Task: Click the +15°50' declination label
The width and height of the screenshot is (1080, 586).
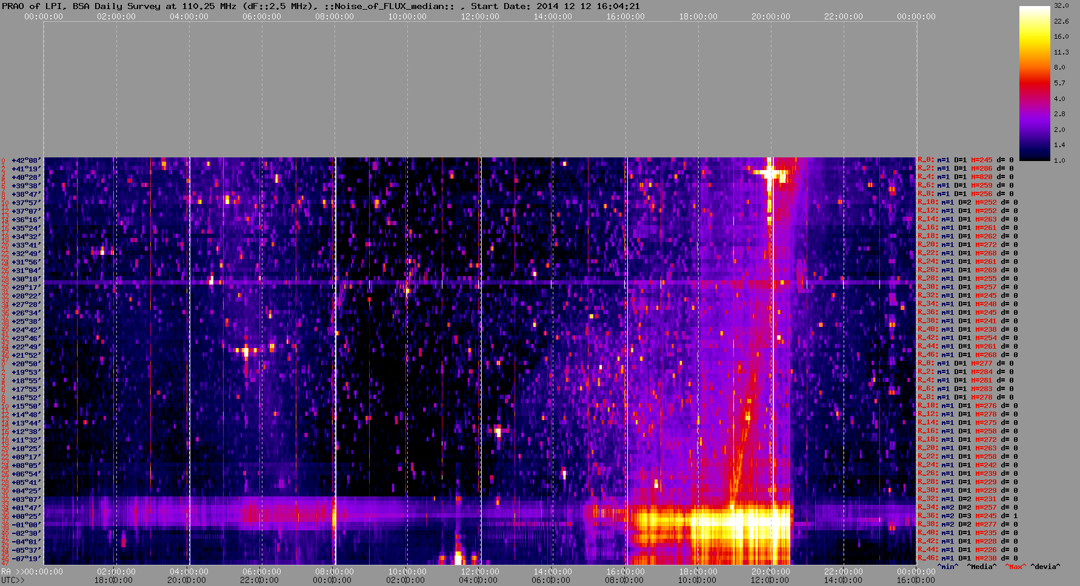Action: tap(26, 406)
